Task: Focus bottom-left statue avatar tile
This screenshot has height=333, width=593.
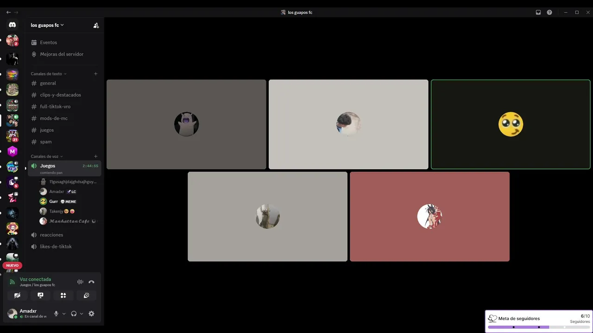Action: click(x=267, y=216)
